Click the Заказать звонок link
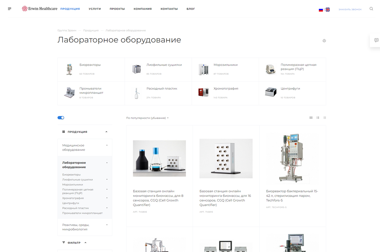 350,9
